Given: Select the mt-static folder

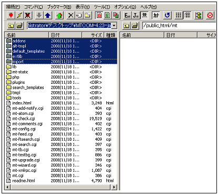Looking at the screenshot, I should tap(61, 72).
